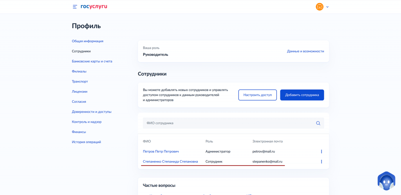Go to Финансы section
The image size is (401, 195).
tap(79, 132)
